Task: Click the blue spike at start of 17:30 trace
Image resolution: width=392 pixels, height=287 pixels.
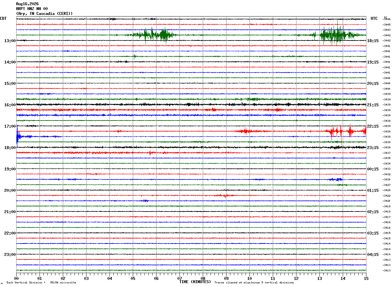Action: [17, 136]
